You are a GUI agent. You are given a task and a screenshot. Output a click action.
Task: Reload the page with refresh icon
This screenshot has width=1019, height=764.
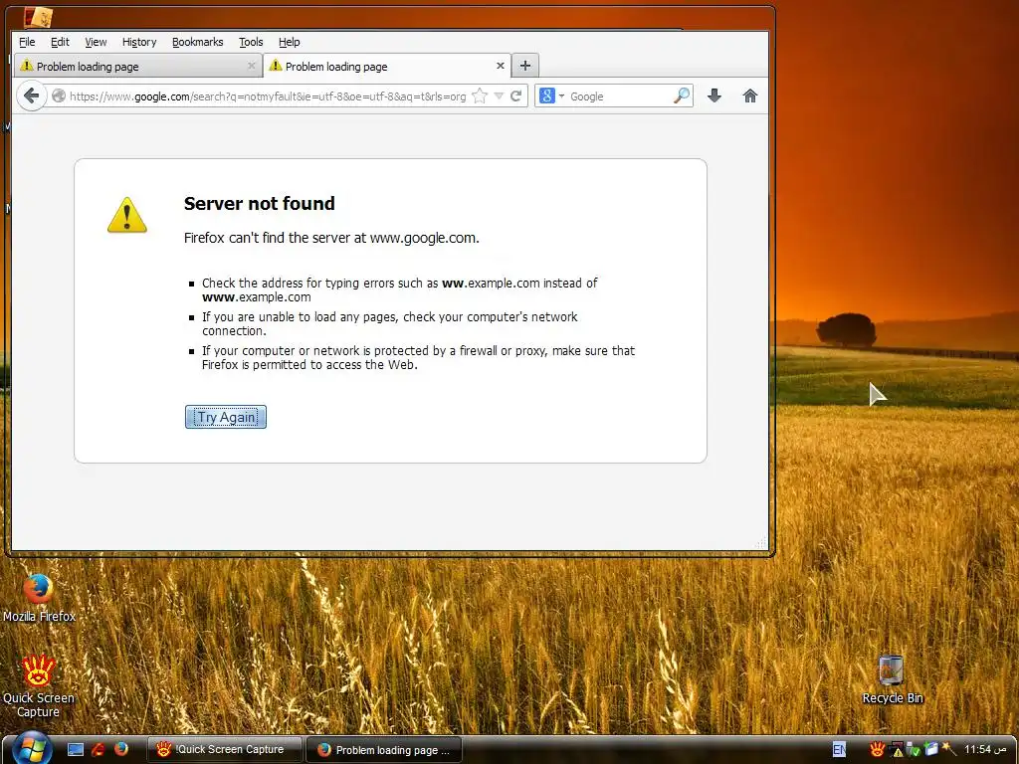click(x=516, y=96)
